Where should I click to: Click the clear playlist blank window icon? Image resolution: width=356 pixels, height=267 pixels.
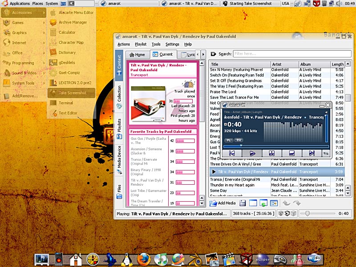point(253,203)
